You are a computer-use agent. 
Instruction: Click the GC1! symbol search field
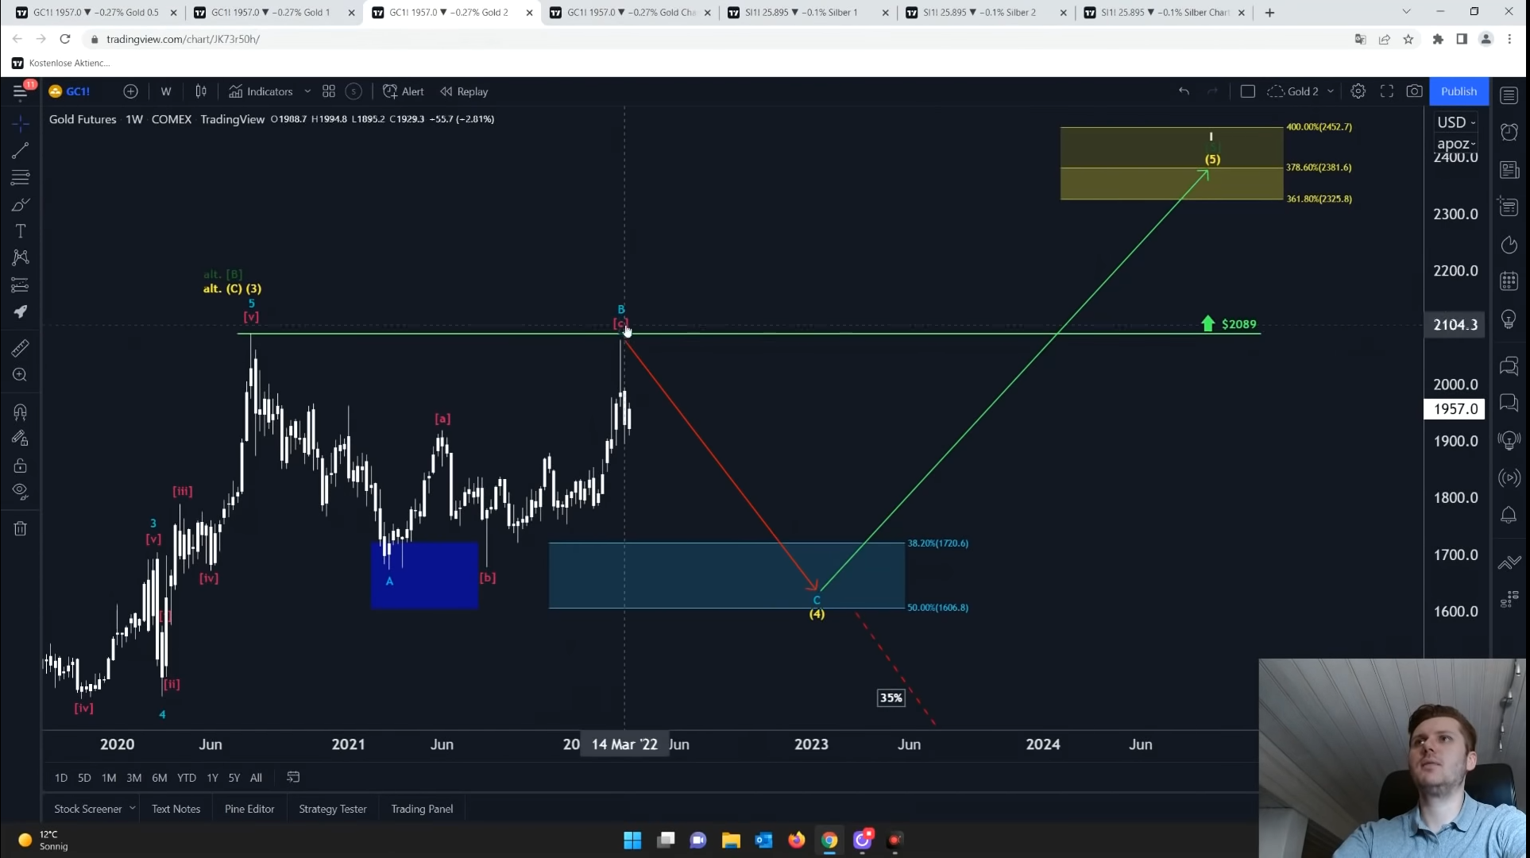[x=78, y=91]
